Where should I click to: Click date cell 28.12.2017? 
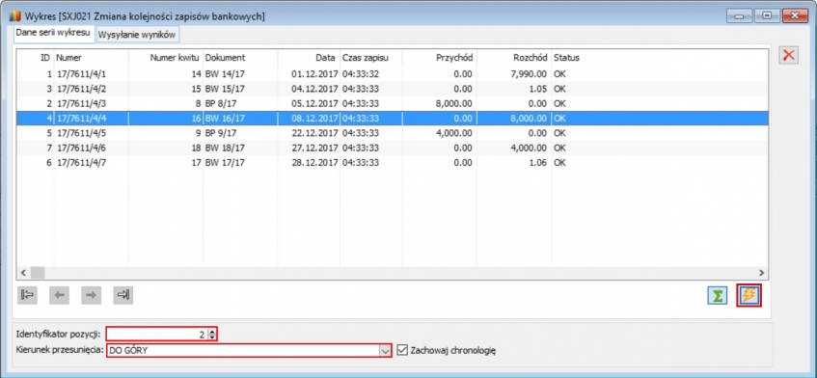pos(314,162)
